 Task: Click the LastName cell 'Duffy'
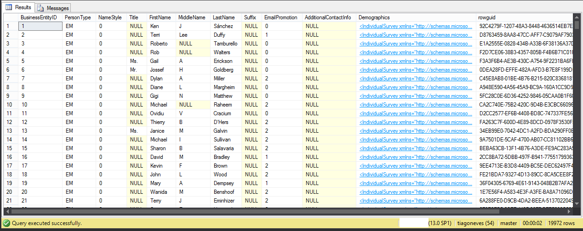pyautogui.click(x=226, y=35)
